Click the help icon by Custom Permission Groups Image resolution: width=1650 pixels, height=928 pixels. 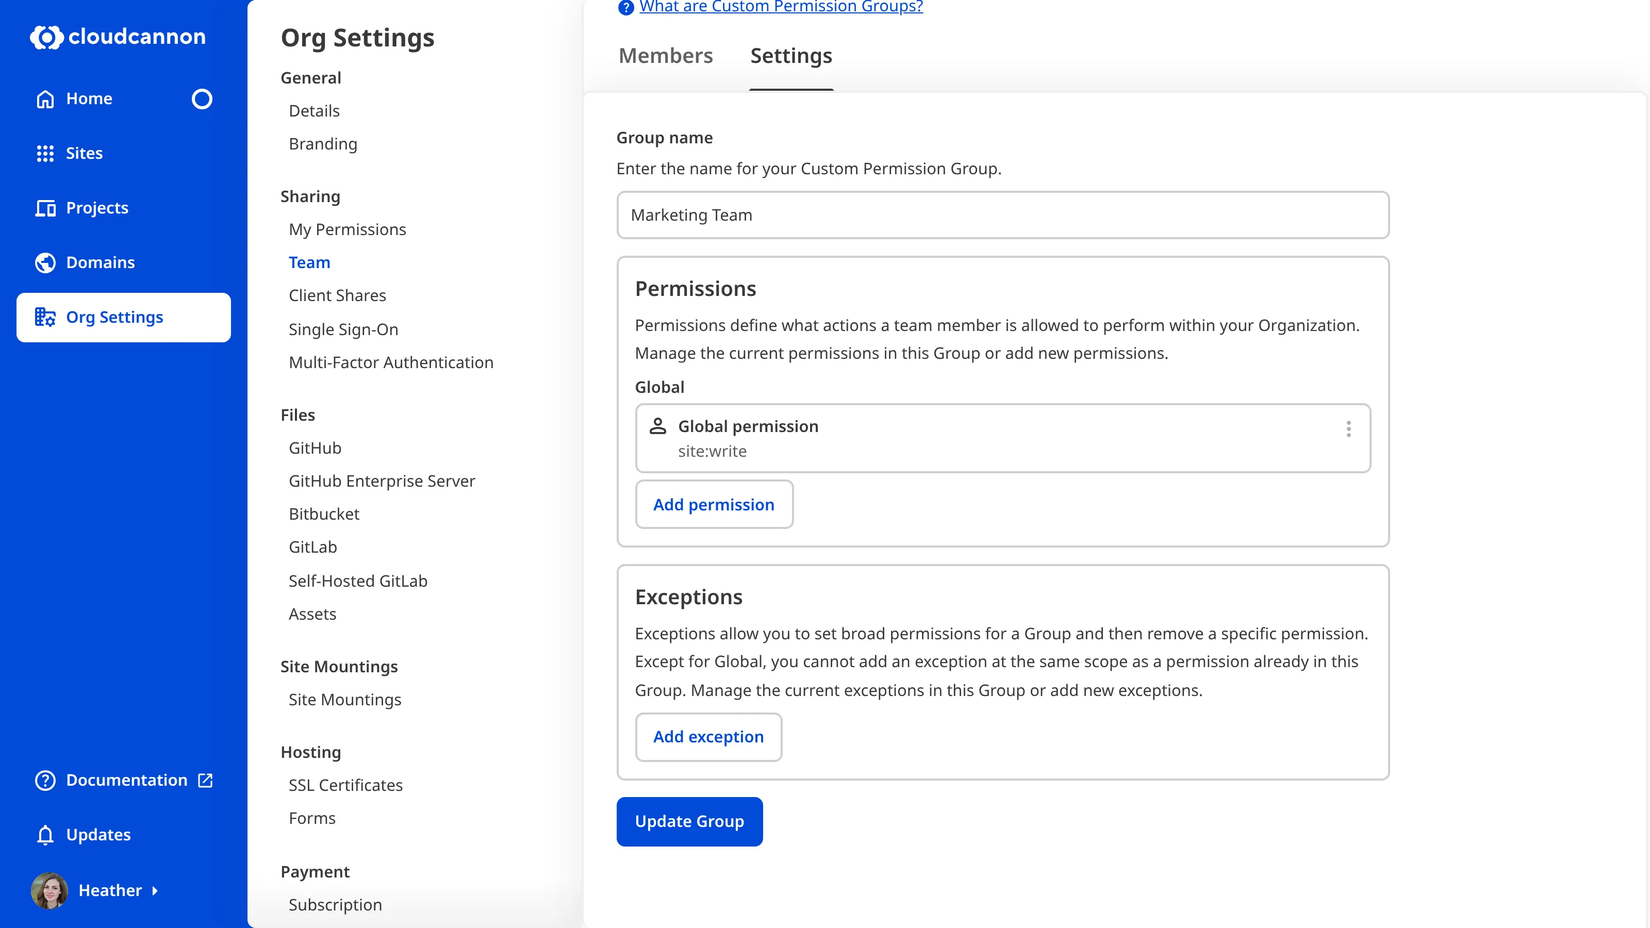(x=626, y=7)
